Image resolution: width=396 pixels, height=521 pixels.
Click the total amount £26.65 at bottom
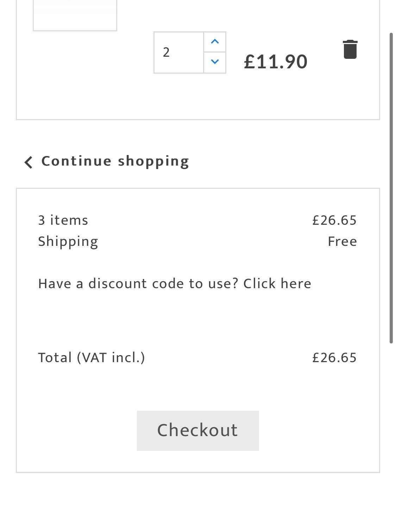coord(334,358)
